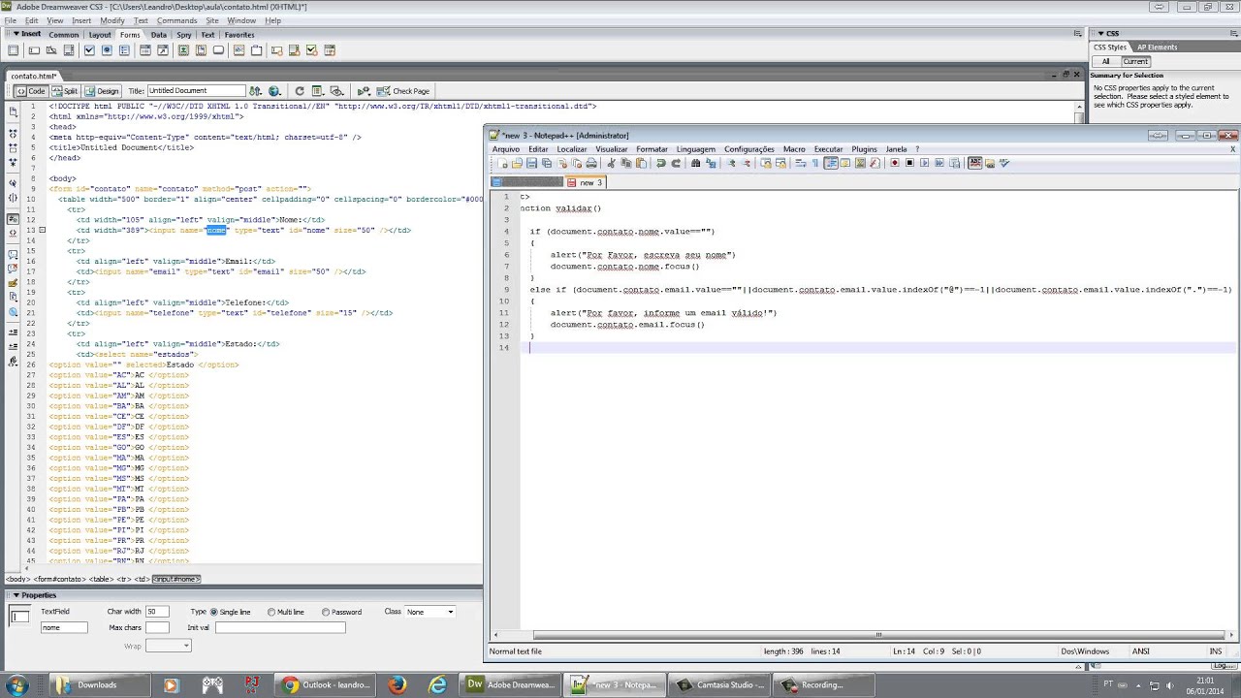Screen dimensions: 1241x698
Task: Open the AP Elements tab
Action: 1157,47
